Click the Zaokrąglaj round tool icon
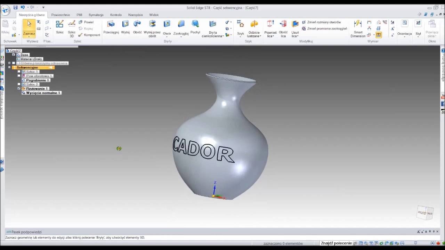This screenshot has height=250, width=445. click(181, 24)
